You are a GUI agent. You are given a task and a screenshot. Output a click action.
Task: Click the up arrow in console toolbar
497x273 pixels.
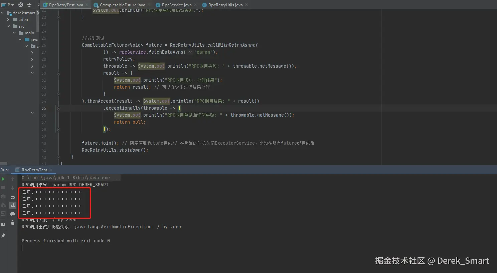click(13, 179)
